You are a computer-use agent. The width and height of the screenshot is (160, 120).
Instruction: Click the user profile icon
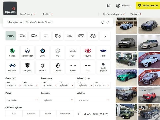118,6
